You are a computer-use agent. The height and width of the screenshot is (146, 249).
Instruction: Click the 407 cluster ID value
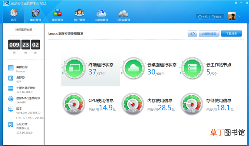pyautogui.click(x=19, y=82)
